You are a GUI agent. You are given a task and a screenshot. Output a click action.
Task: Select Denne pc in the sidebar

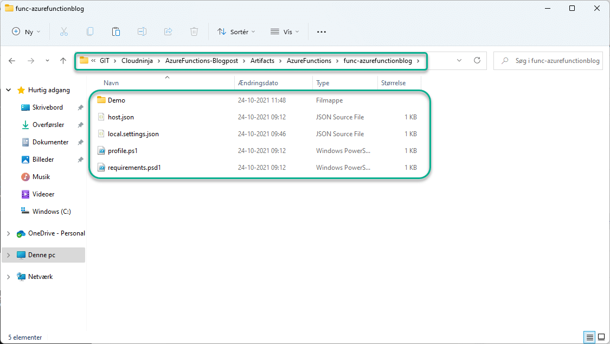coord(42,255)
